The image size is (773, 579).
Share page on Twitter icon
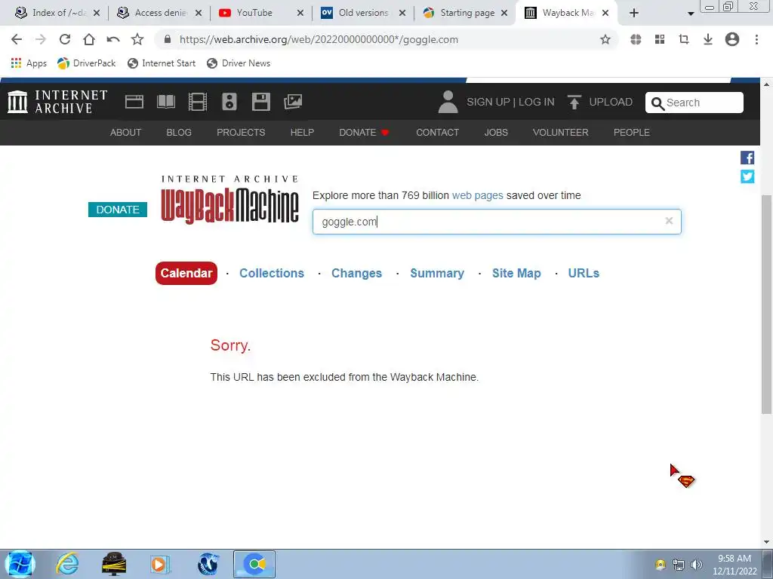[747, 176]
